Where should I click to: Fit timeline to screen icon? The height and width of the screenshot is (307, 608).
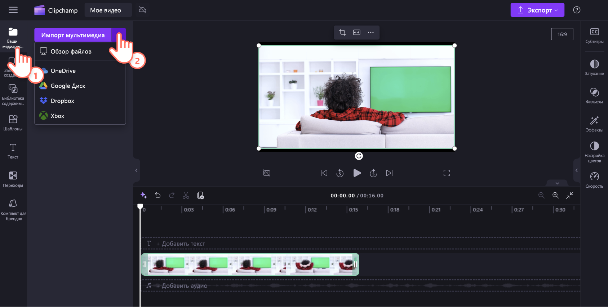point(569,195)
